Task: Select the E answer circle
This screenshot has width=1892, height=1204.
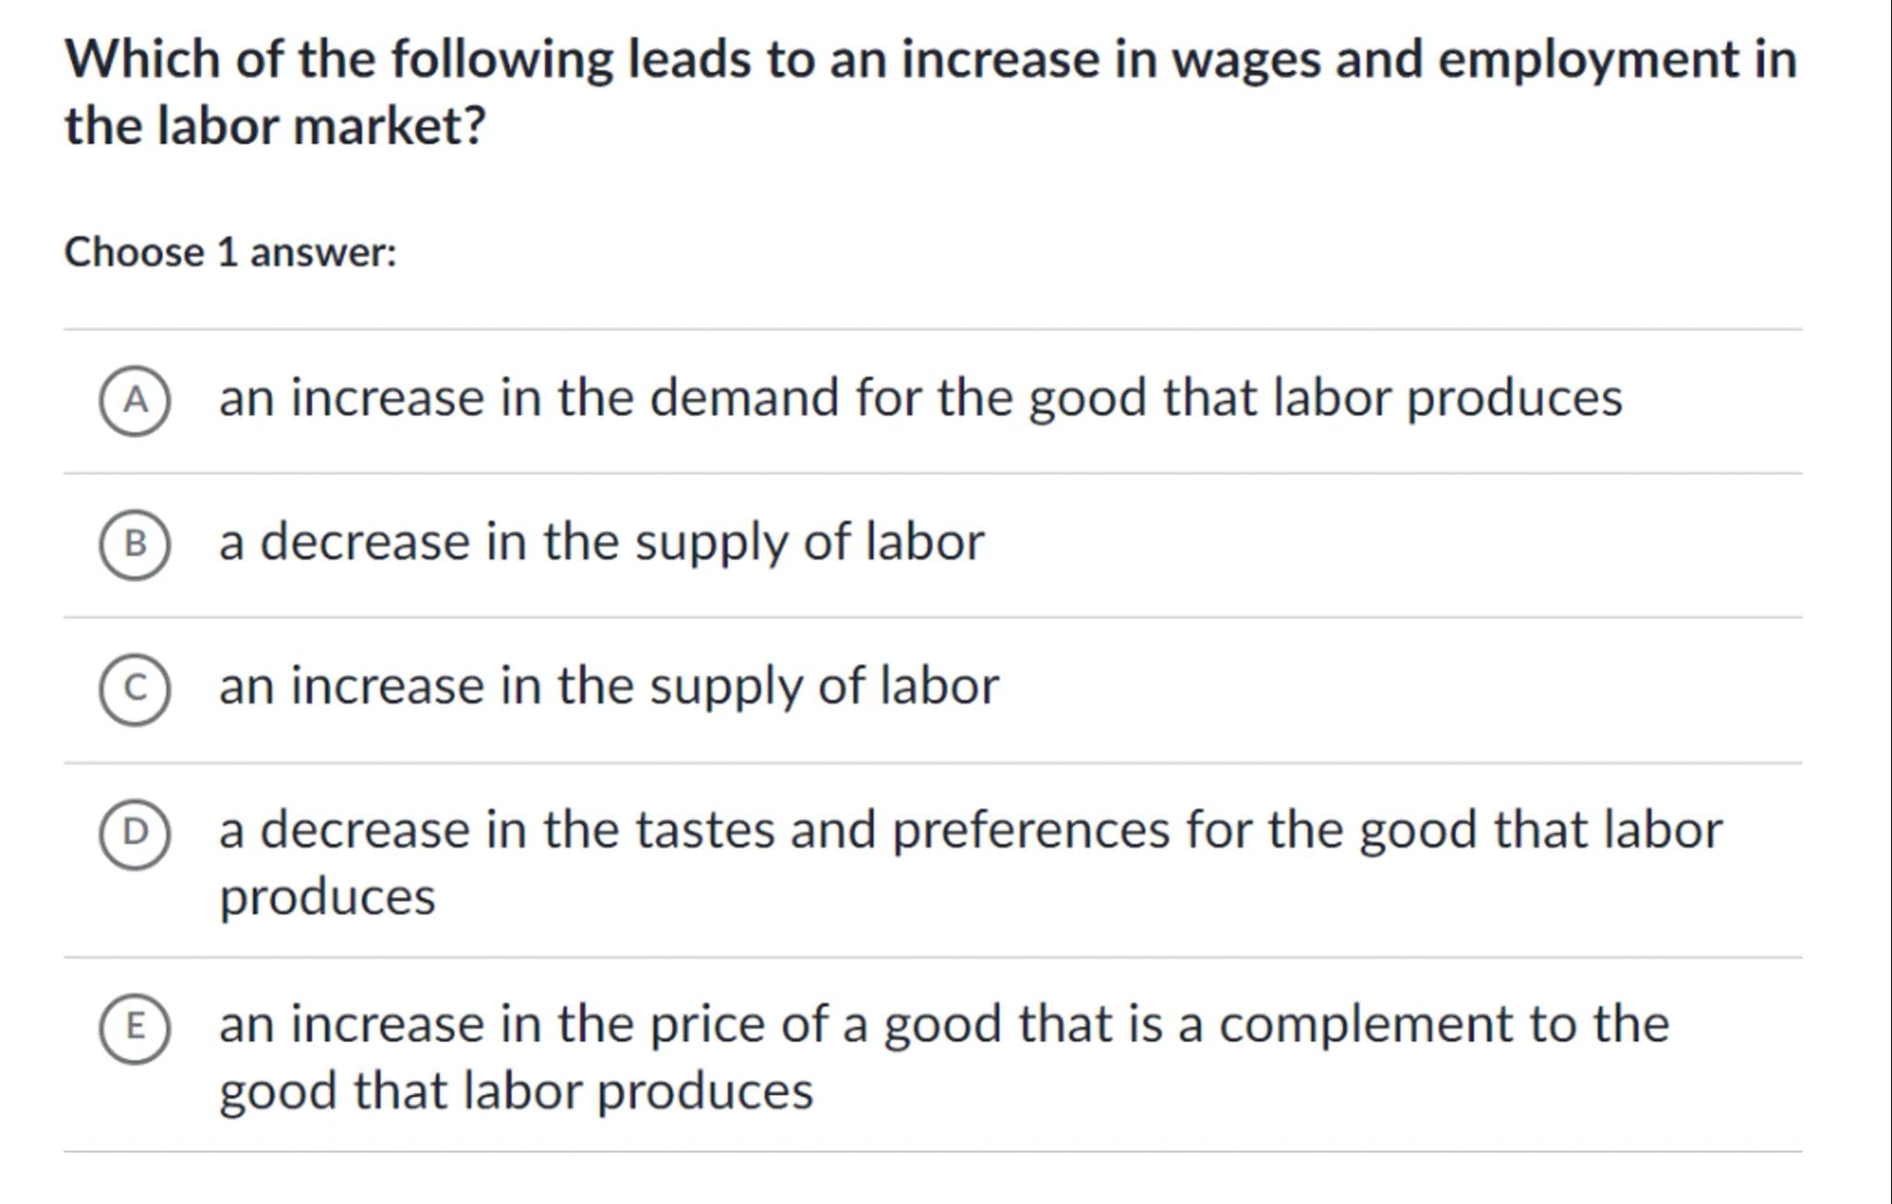Action: point(135,1028)
